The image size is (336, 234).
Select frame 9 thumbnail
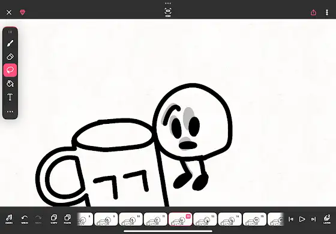point(106,219)
